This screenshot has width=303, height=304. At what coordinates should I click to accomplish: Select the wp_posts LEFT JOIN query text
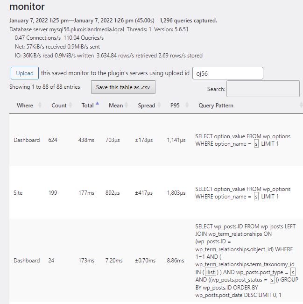[x=247, y=261]
